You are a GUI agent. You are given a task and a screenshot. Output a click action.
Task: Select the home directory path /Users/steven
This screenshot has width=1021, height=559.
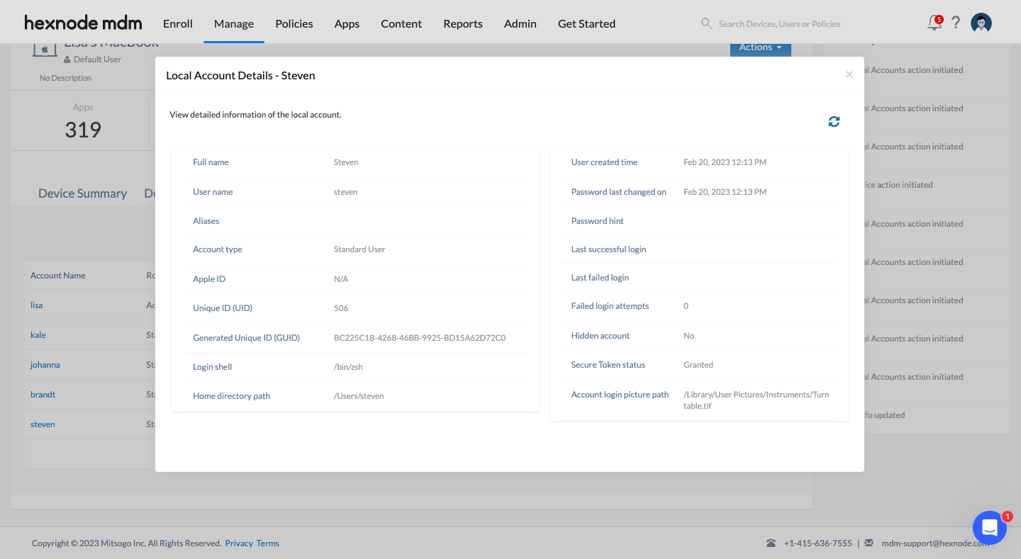click(x=359, y=396)
